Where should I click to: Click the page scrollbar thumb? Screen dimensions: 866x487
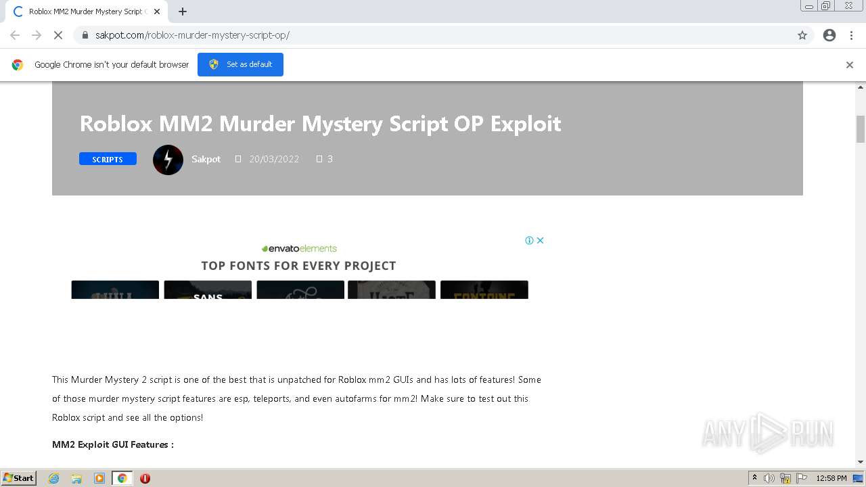[861, 129]
